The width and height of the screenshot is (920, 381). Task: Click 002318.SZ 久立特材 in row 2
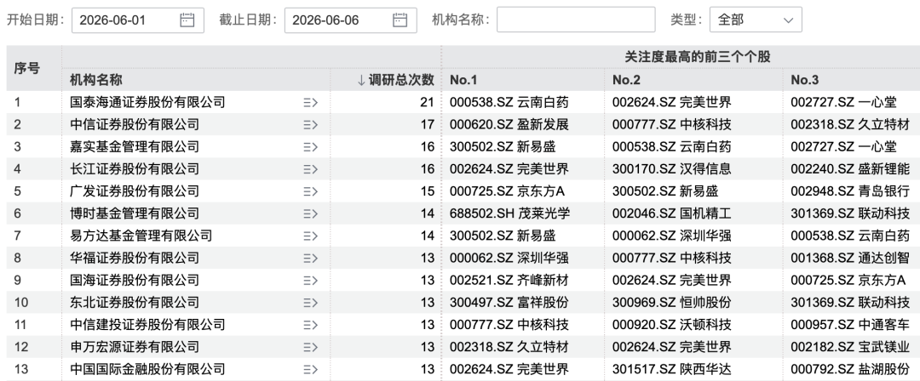point(850,125)
